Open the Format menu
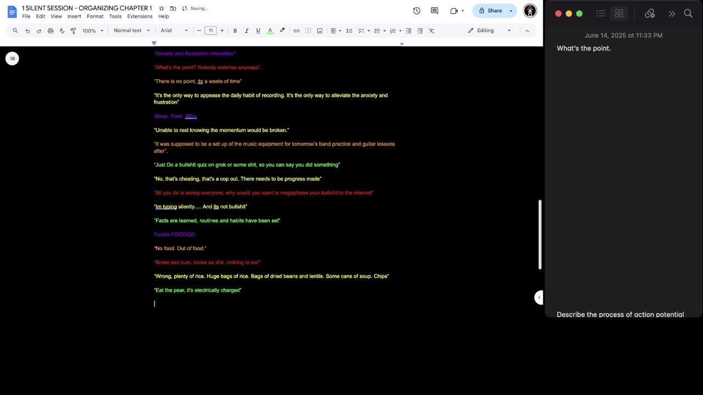Screen dimensions: 703x395 [x=95, y=16]
